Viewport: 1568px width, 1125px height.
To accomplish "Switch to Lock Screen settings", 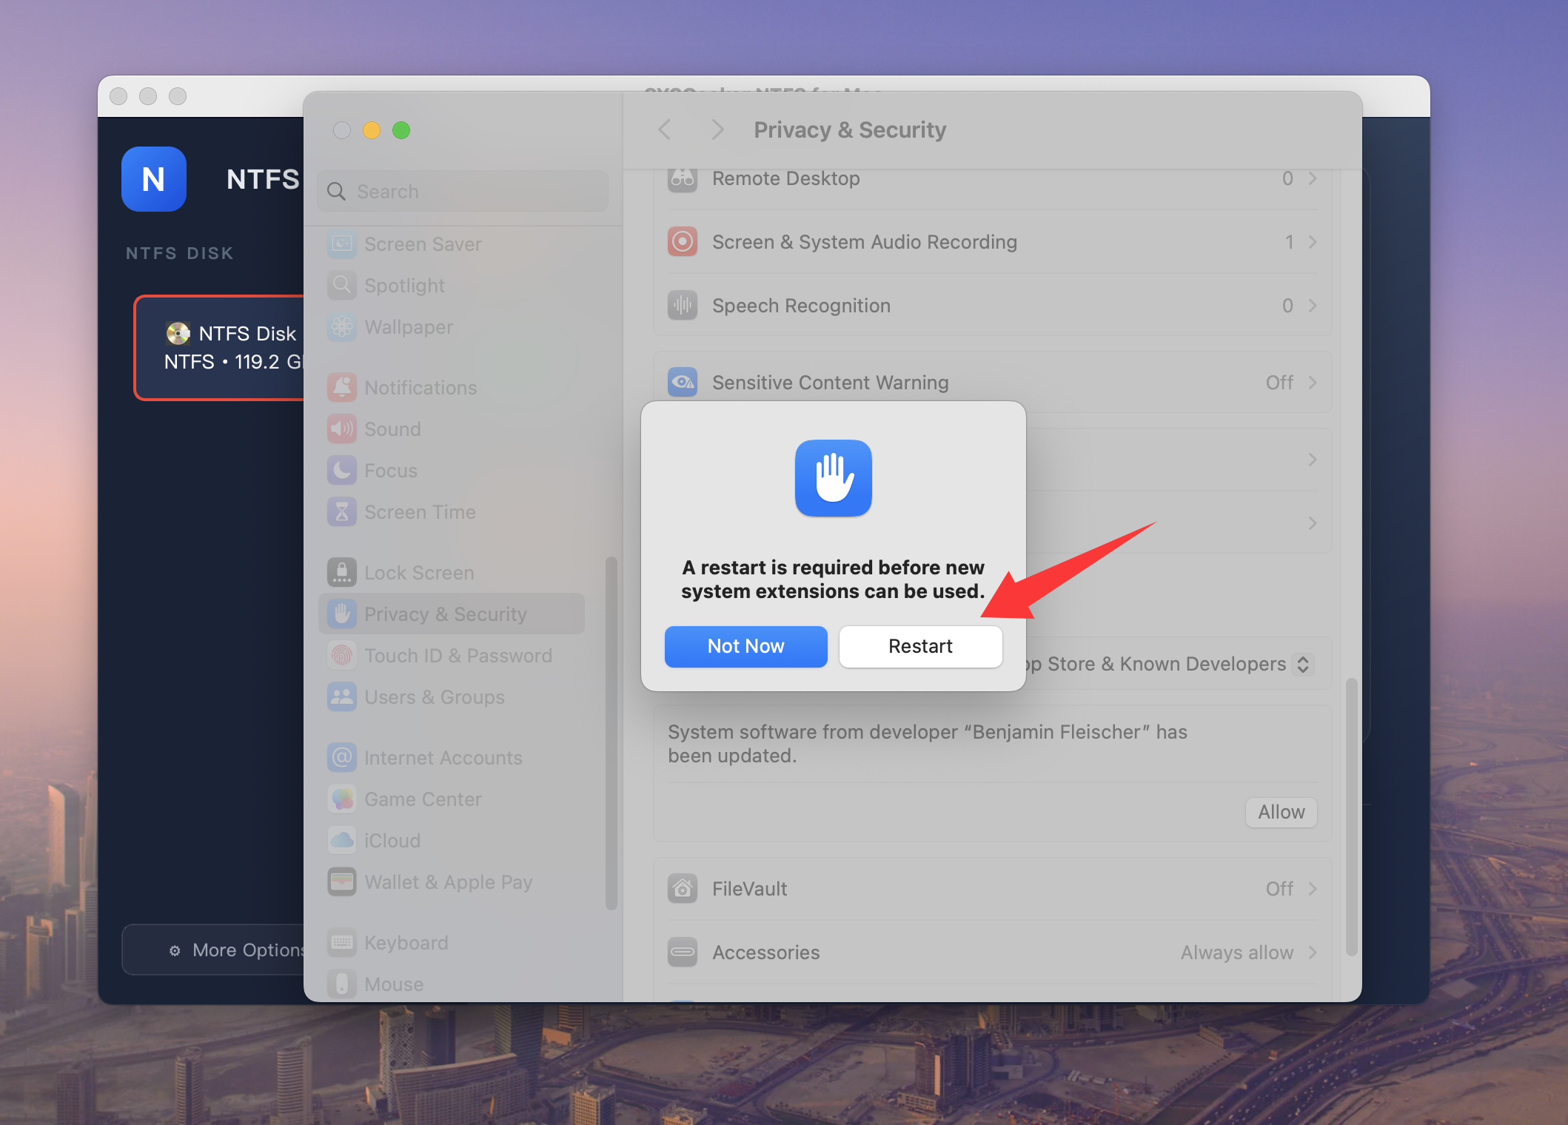I will point(418,572).
